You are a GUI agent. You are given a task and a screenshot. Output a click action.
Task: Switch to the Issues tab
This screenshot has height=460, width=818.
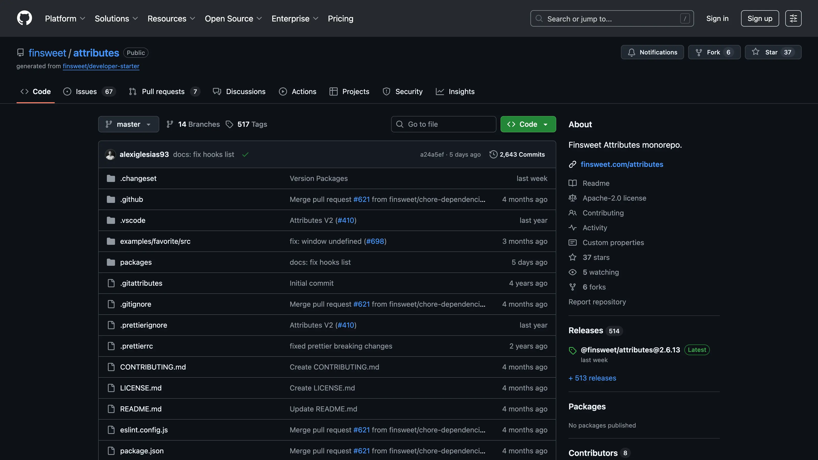point(89,91)
